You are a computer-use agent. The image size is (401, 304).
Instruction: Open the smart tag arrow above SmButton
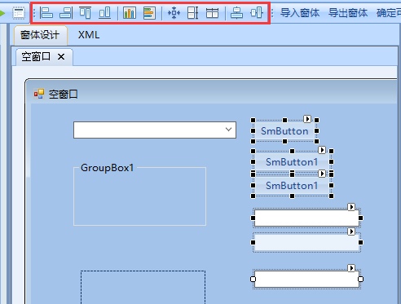307,119
